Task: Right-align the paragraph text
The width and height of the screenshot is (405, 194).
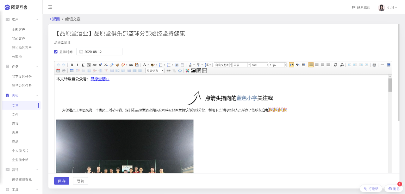Action: pos(322,65)
